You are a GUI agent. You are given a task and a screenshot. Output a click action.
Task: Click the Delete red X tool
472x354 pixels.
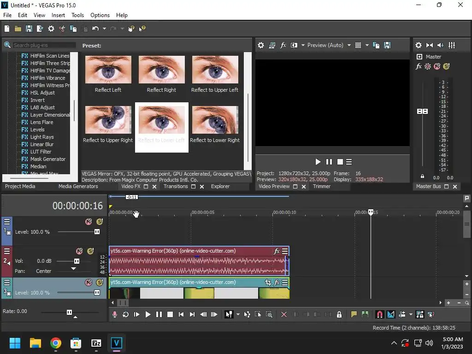pos(283,314)
